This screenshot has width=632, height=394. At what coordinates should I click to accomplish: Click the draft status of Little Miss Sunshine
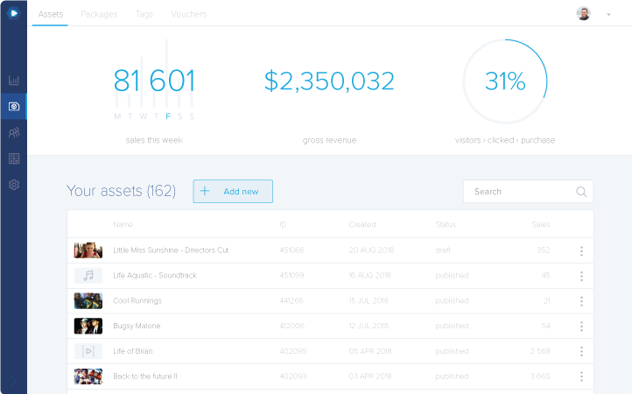click(443, 250)
